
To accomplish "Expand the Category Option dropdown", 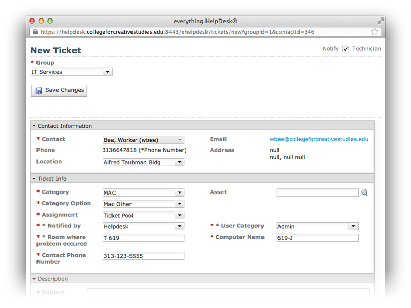I will [x=143, y=204].
